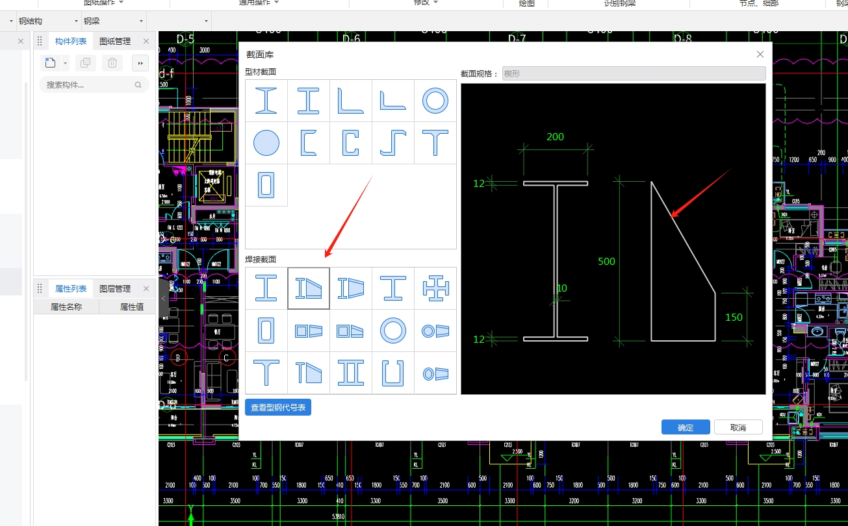Choose the round tube profile section
The width and height of the screenshot is (848, 526).
tap(435, 101)
